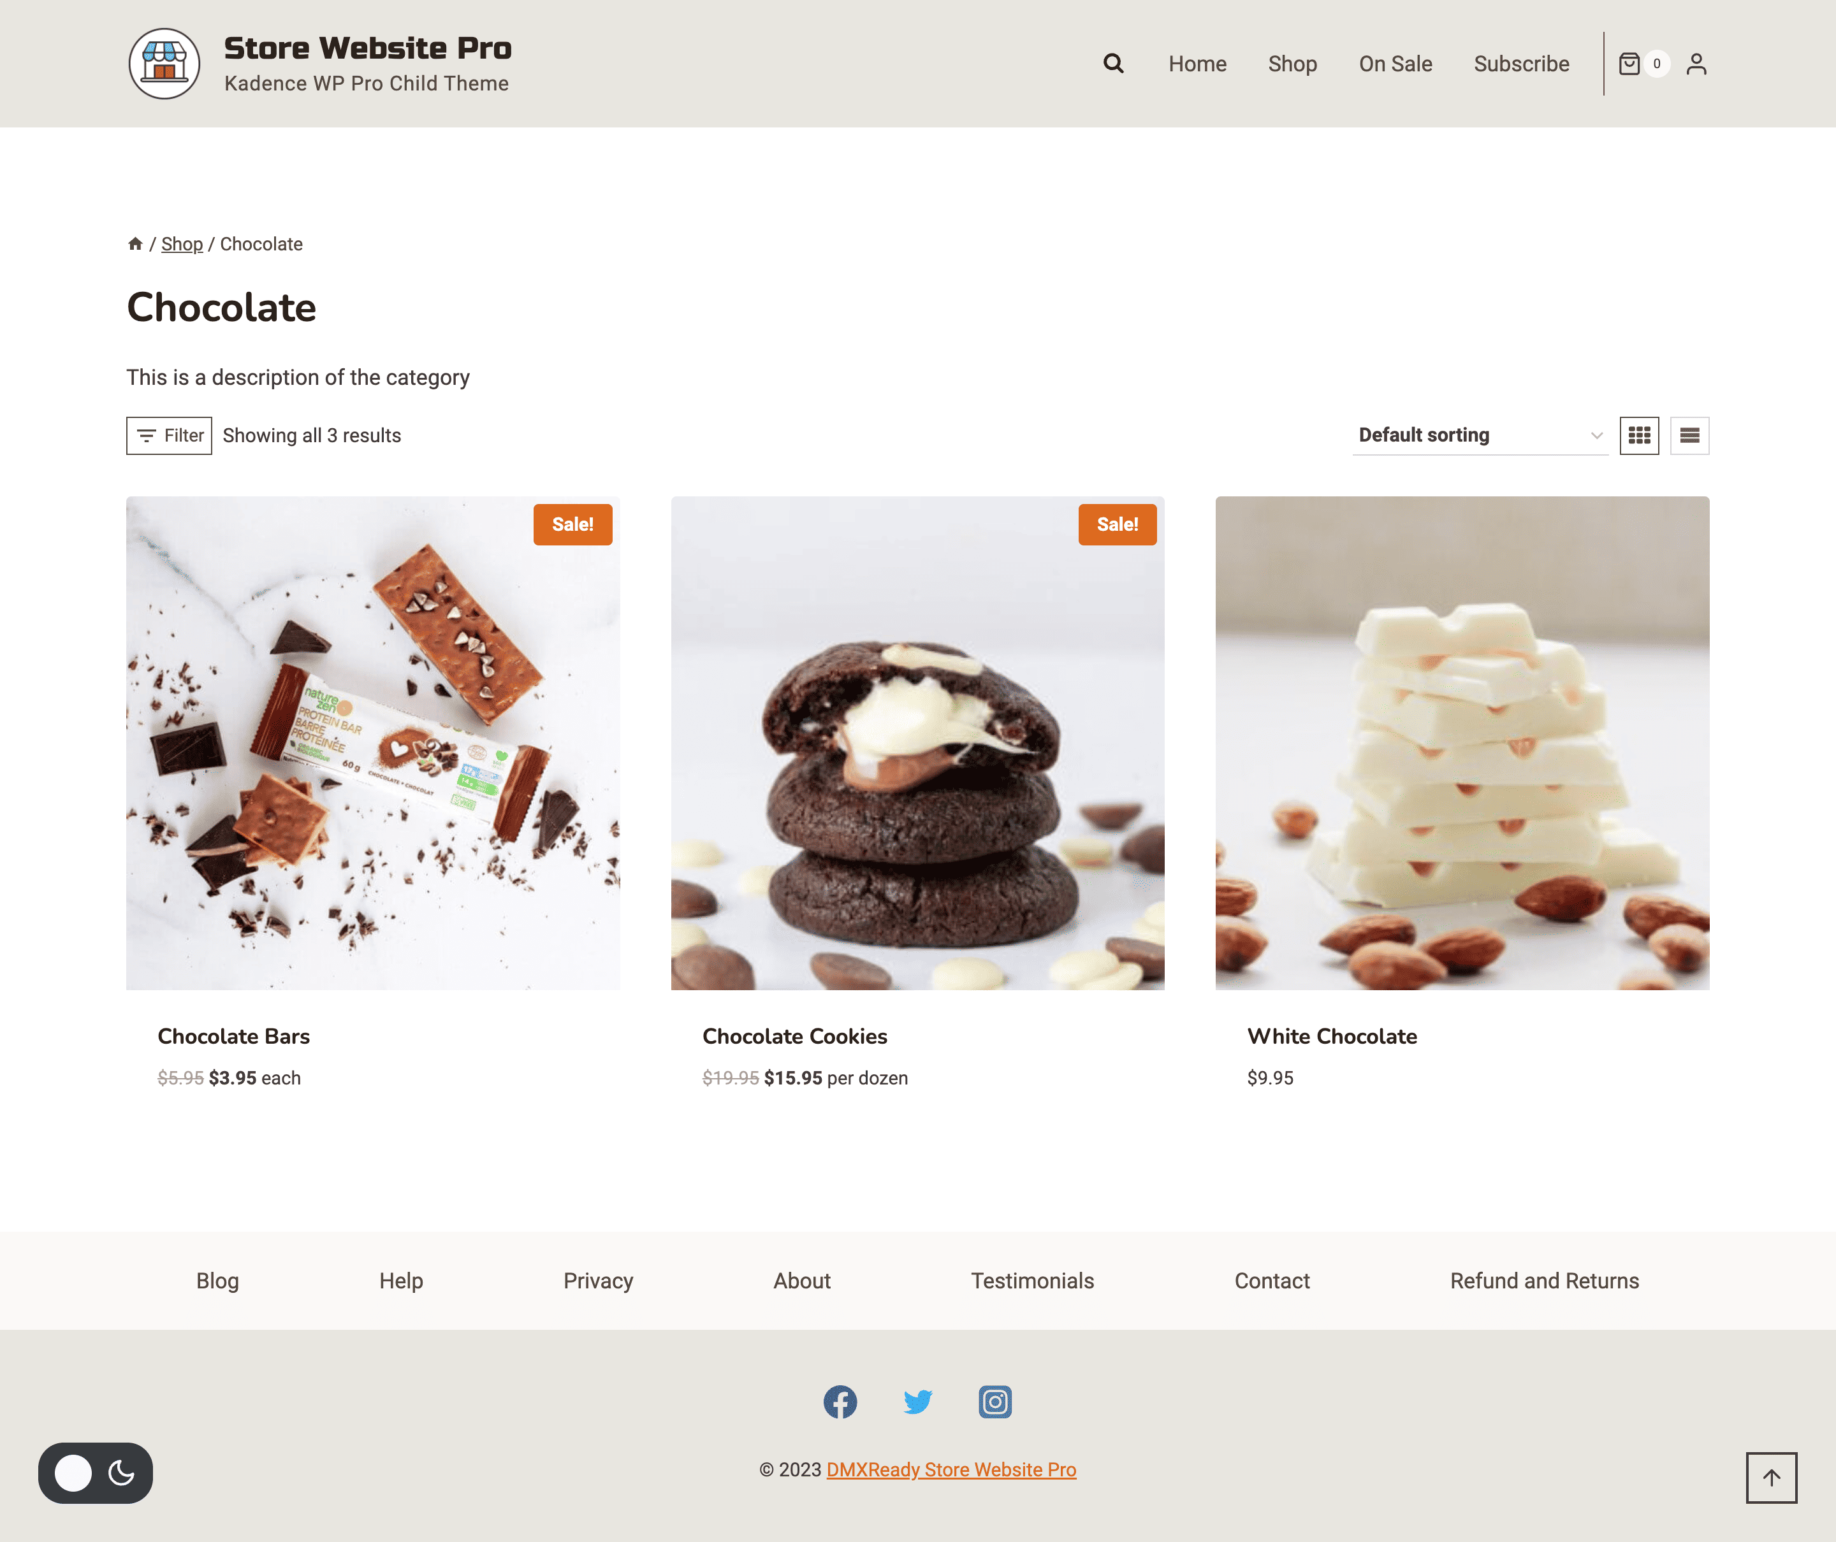Image resolution: width=1836 pixels, height=1542 pixels.
Task: Visit the Facebook social icon
Action: click(840, 1402)
